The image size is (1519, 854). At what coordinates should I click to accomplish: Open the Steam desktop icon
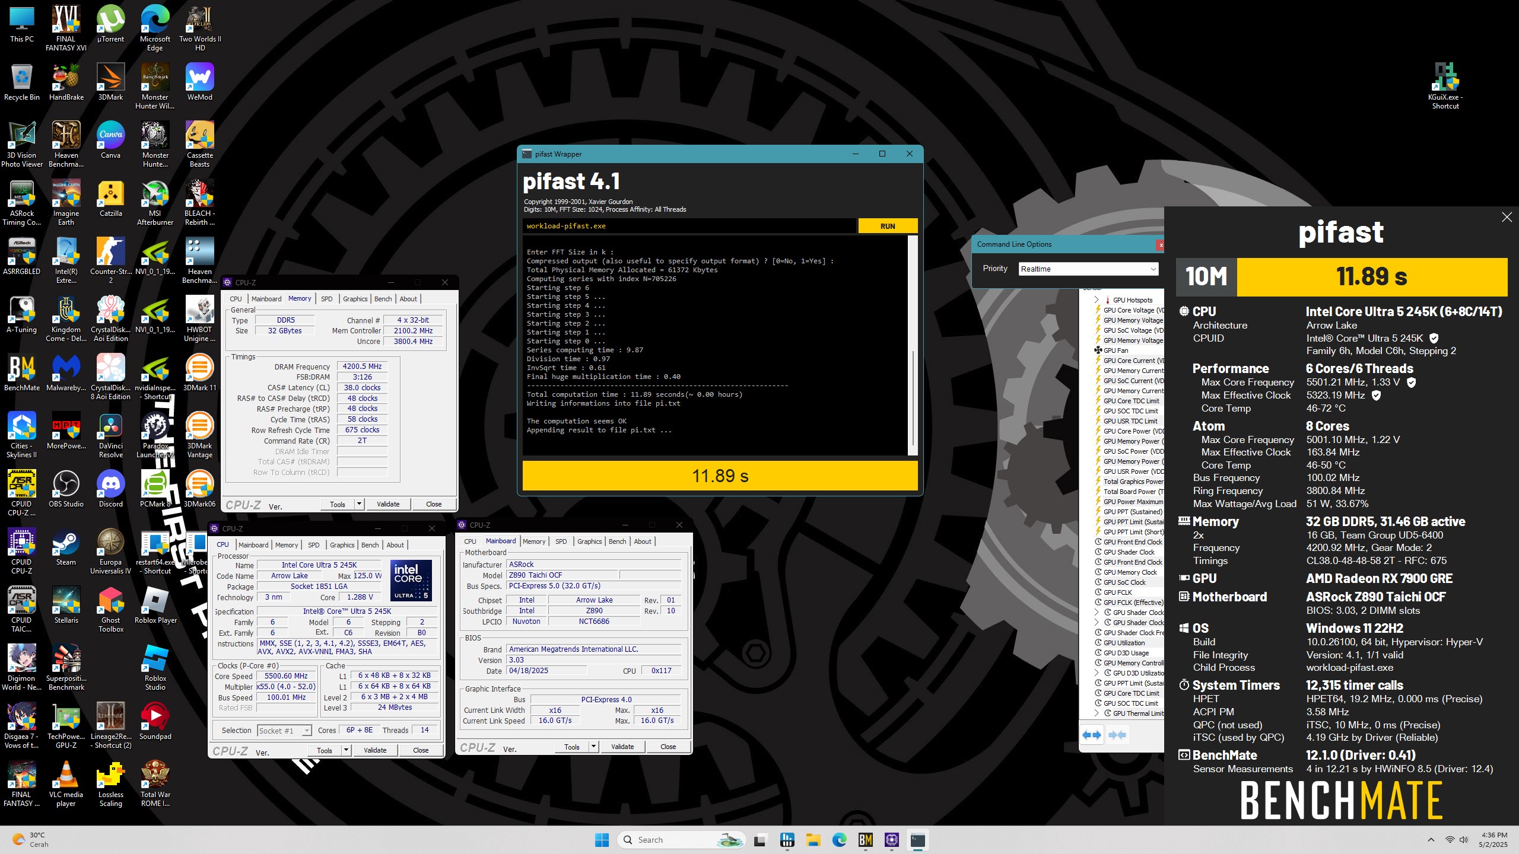66,547
